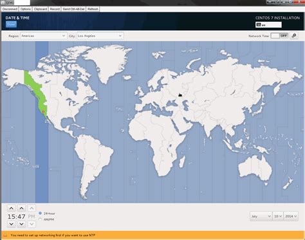Open the Region dropdown showing Americas
Screen dimensions: 305x240
coord(44,36)
